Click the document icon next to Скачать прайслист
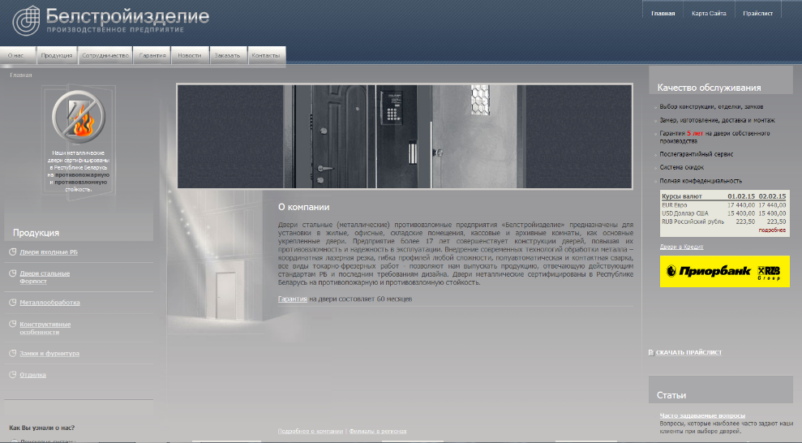This screenshot has height=443, width=802. click(x=651, y=352)
